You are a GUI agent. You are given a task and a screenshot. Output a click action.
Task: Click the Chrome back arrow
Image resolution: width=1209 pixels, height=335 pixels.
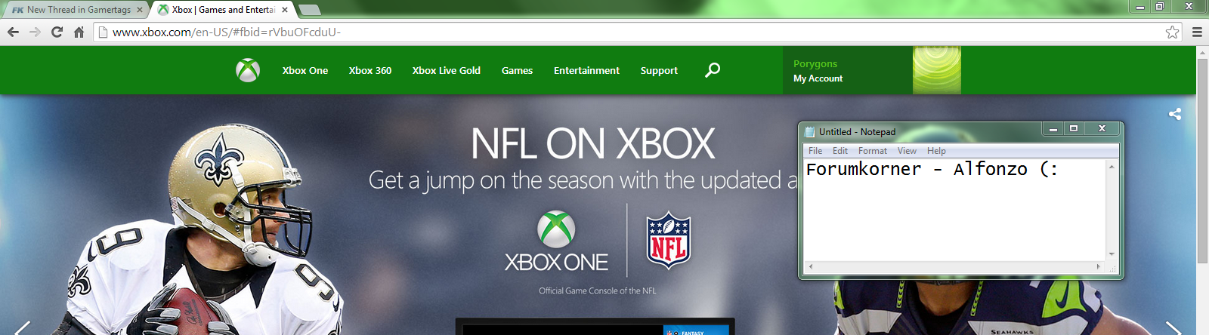click(x=13, y=32)
